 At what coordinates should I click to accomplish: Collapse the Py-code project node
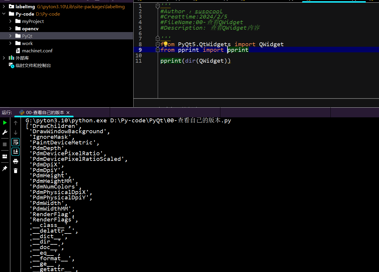pos(4,14)
